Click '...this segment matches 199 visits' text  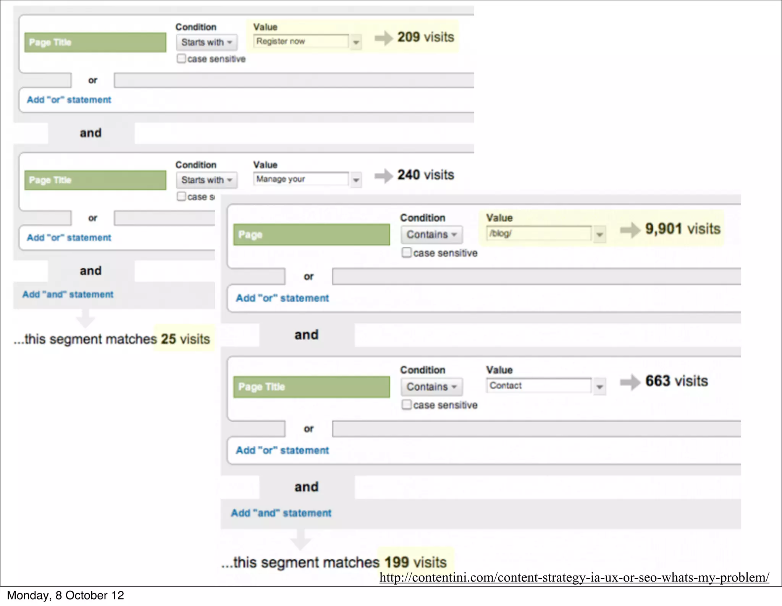click(x=334, y=562)
